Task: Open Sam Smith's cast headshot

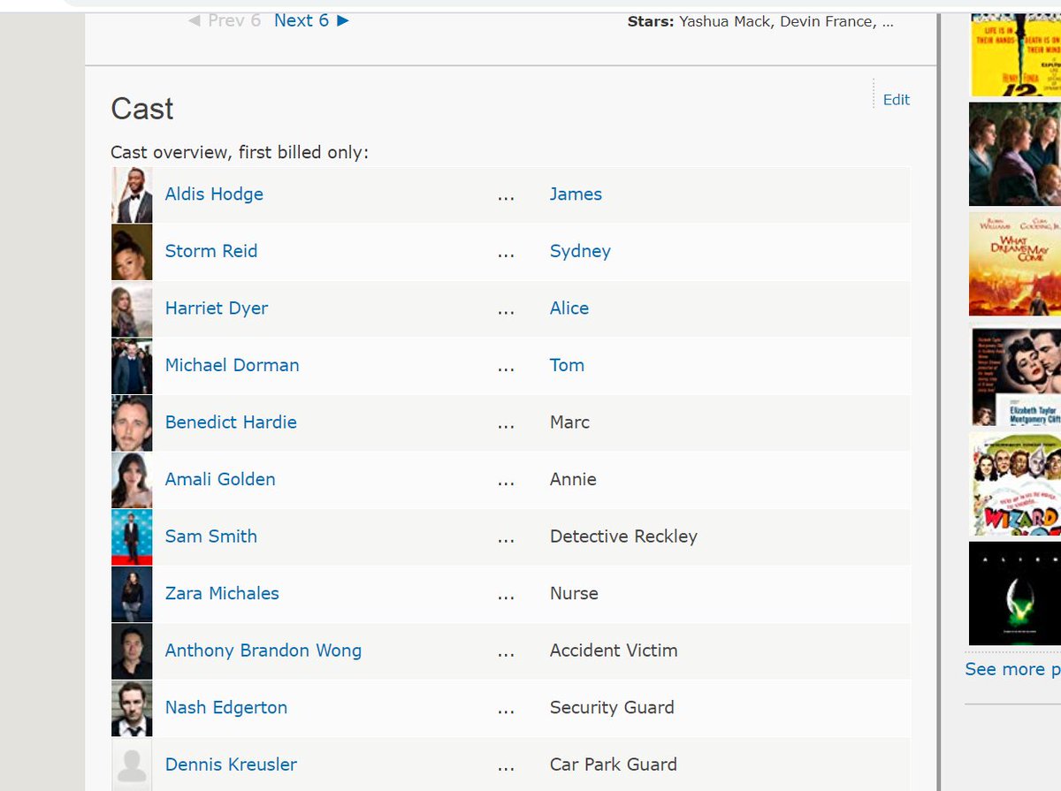Action: pyautogui.click(x=132, y=536)
